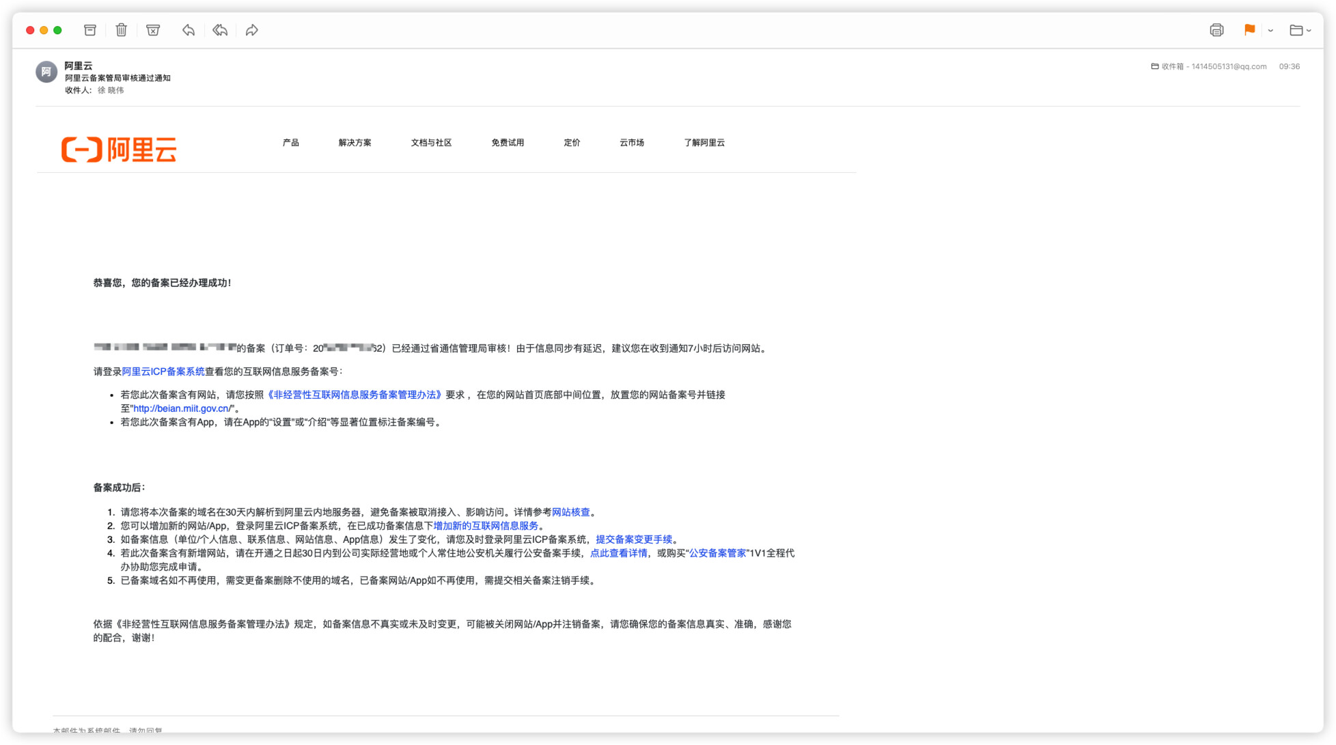Forward this email using the arrow icon
This screenshot has height=745, width=1336.
(x=252, y=30)
